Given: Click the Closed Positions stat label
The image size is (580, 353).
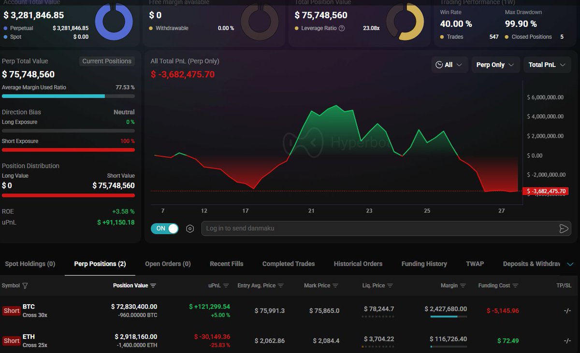Looking at the screenshot, I should click(x=531, y=37).
